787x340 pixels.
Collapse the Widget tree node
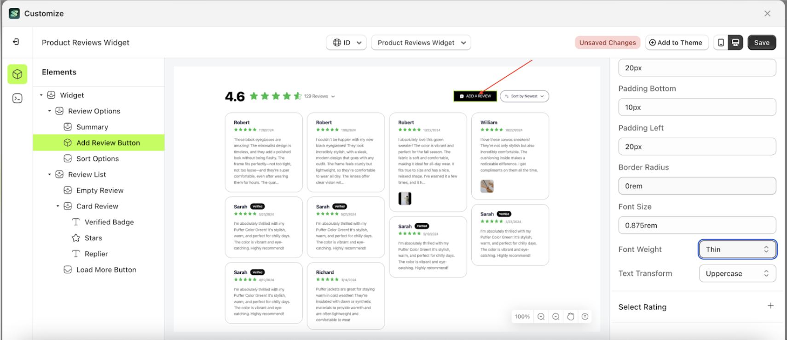point(41,95)
